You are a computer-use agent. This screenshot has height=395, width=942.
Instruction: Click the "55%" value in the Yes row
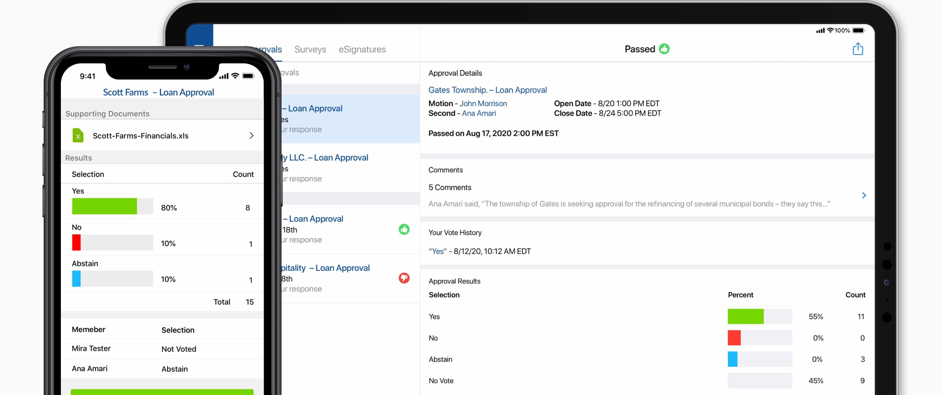816,316
